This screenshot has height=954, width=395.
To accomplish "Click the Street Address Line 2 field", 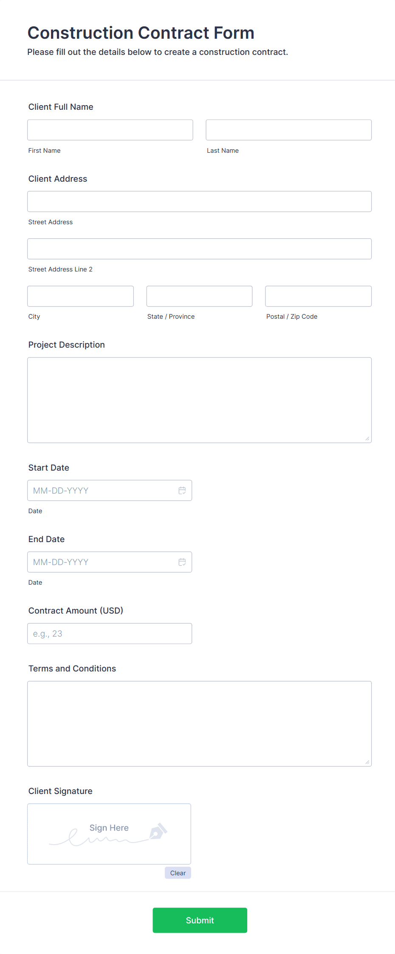I will pyautogui.click(x=199, y=248).
